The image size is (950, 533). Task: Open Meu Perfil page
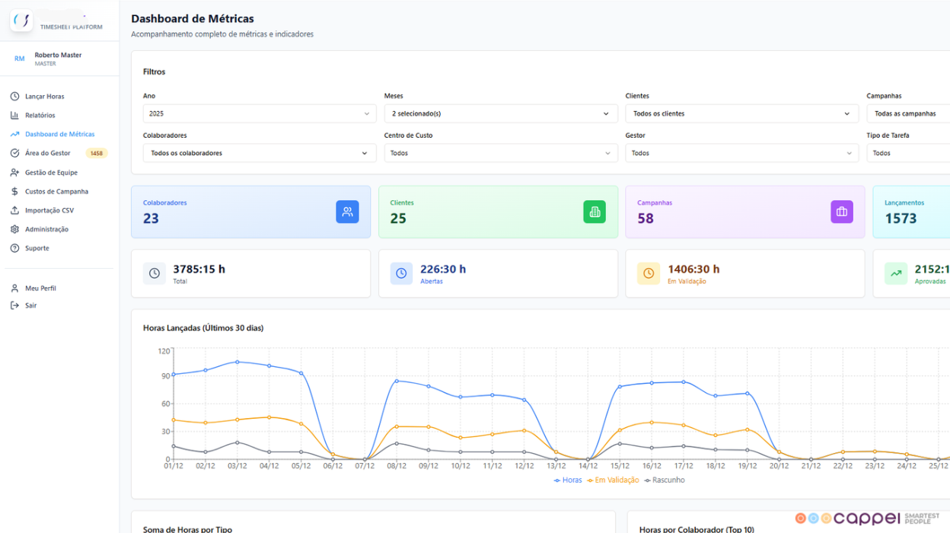(x=40, y=289)
